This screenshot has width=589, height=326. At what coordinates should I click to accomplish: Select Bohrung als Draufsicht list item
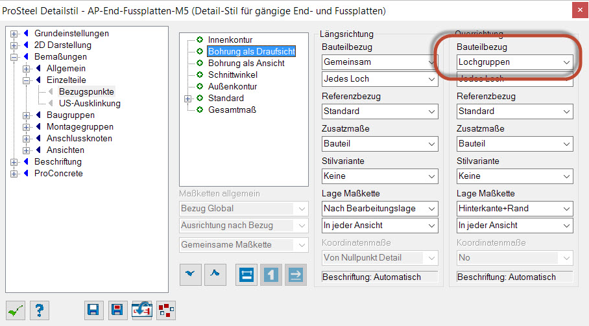(251, 51)
